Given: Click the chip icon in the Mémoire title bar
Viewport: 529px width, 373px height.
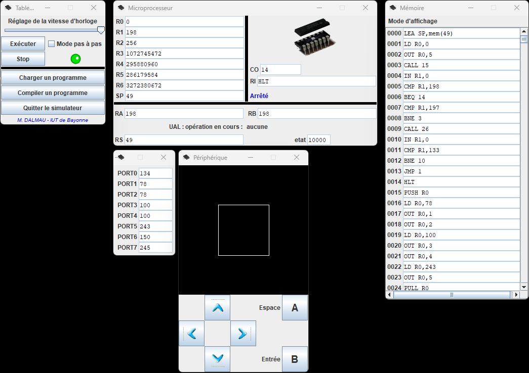Looking at the screenshot, I should point(393,8).
